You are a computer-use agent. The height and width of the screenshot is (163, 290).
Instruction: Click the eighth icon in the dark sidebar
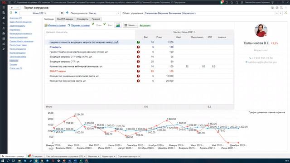(4, 44)
